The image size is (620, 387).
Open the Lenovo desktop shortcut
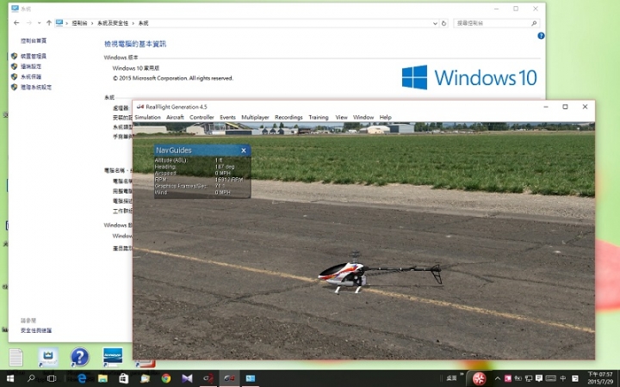112,357
